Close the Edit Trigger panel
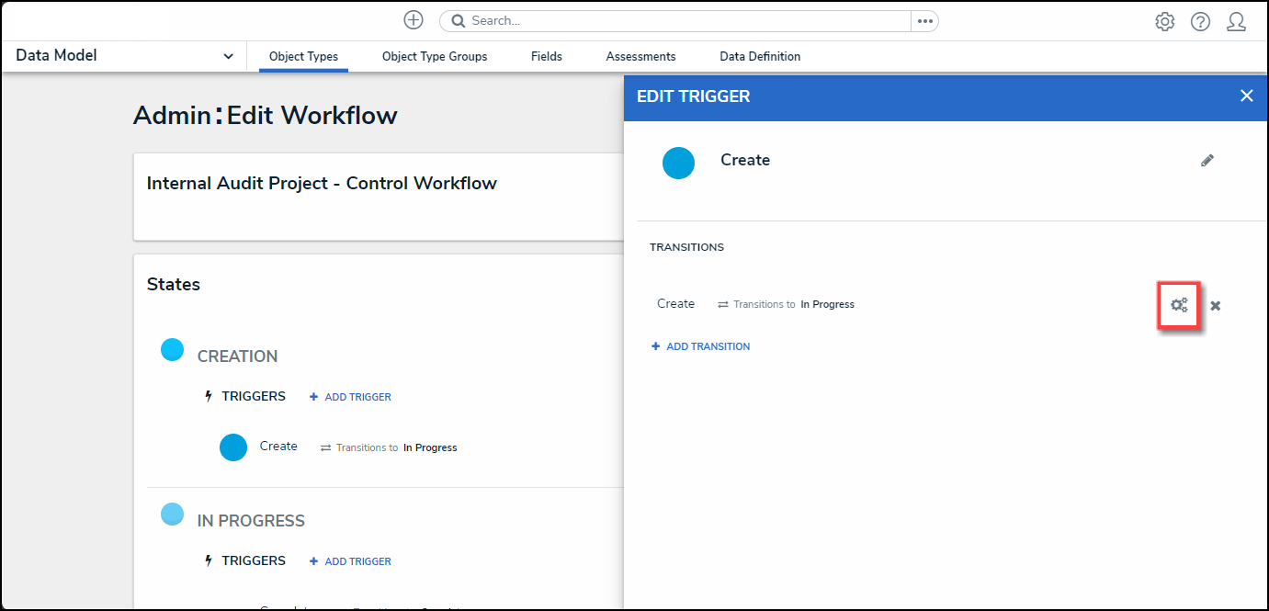 [x=1246, y=96]
